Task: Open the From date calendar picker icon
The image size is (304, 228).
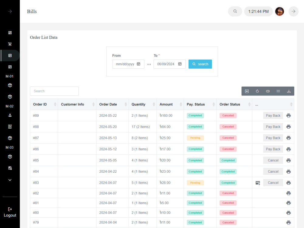Action: click(x=138, y=64)
